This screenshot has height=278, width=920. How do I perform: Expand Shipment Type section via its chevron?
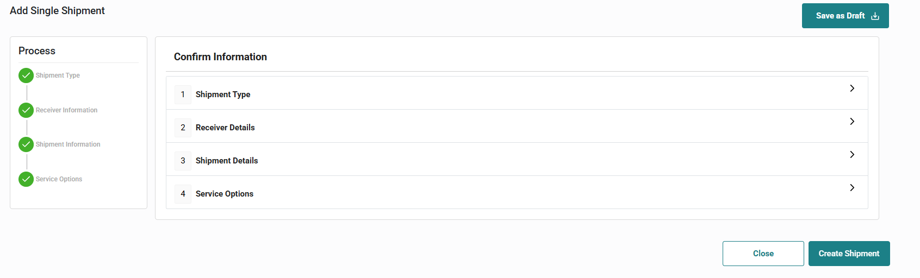coord(852,89)
